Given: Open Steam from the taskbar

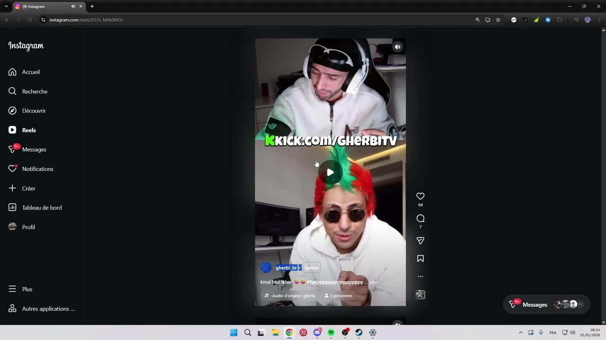Looking at the screenshot, I should pyautogui.click(x=359, y=332).
